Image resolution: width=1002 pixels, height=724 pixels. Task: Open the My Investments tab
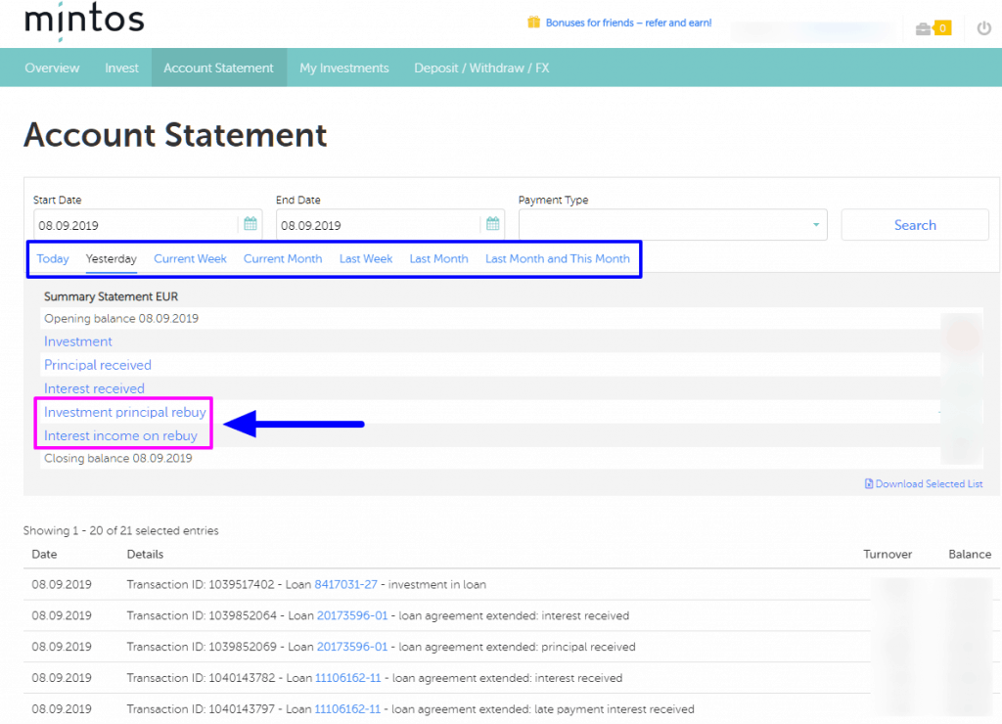tap(346, 67)
